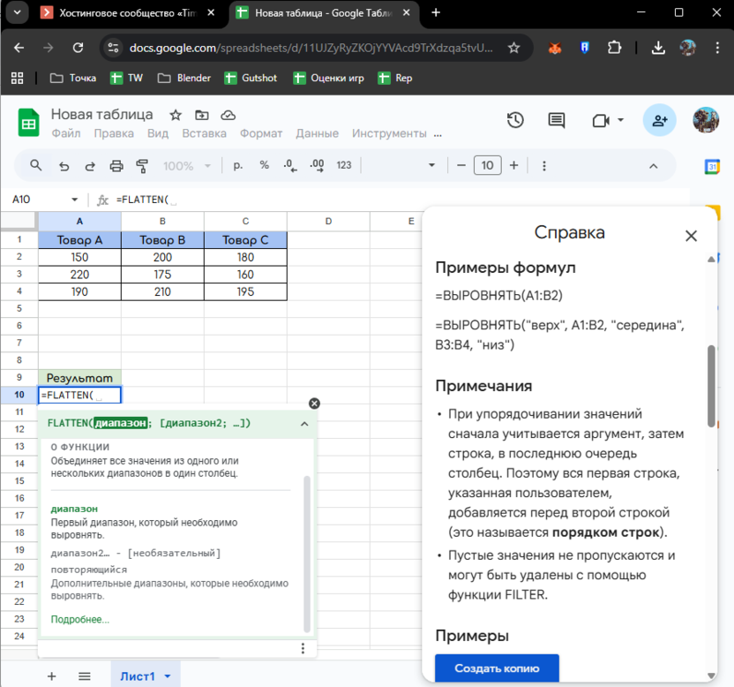Collapse the toolbar with the chevron

click(x=653, y=165)
